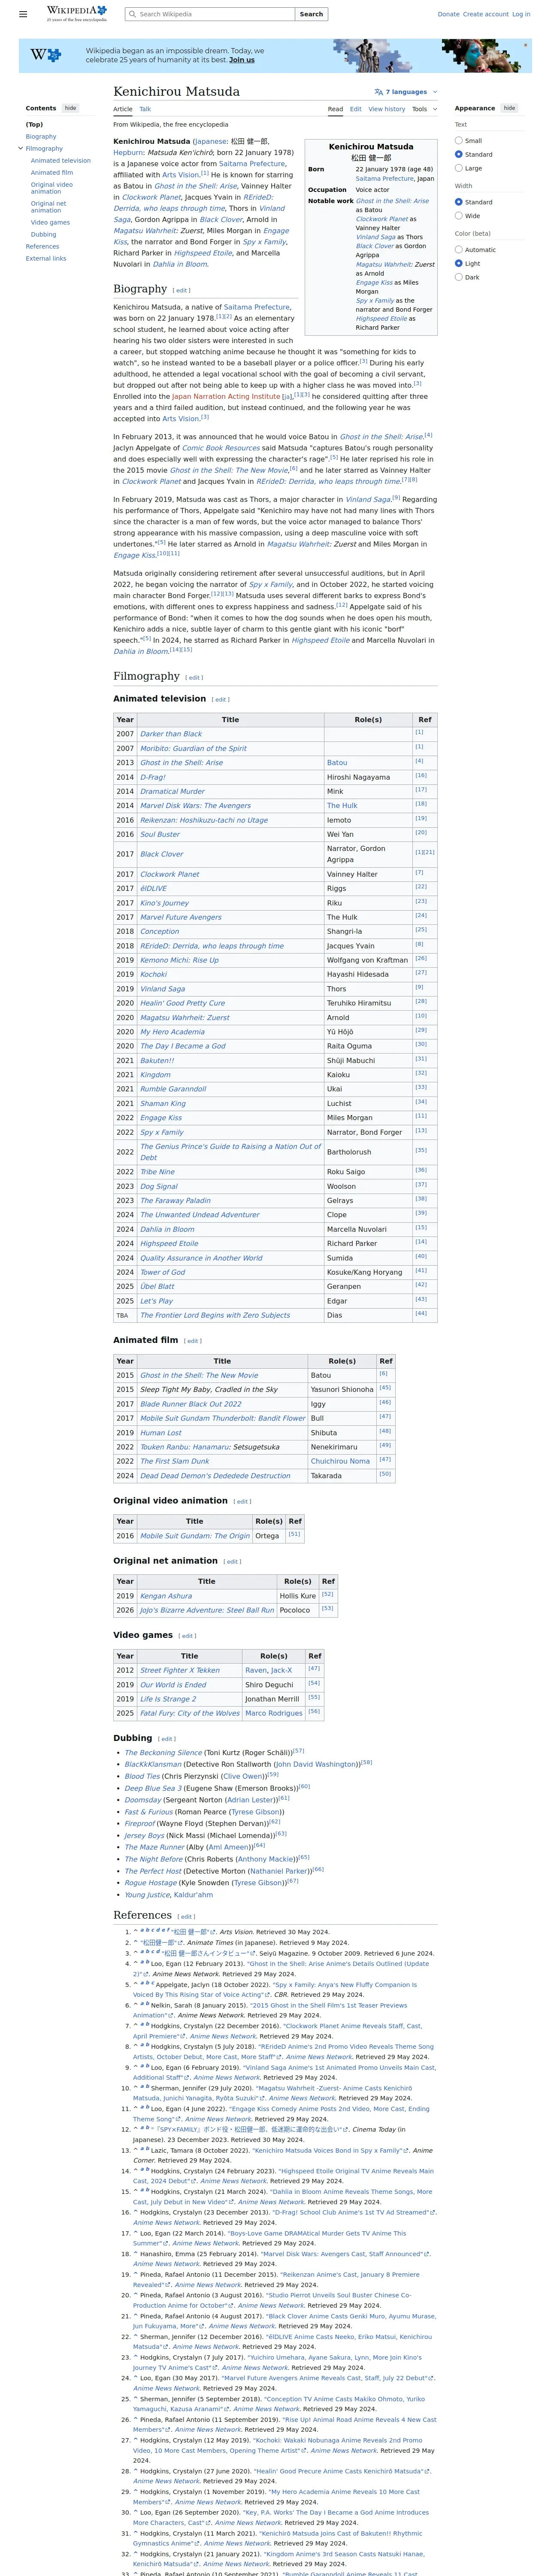This screenshot has height=2576, width=551.
Task: Open the 7 languages dropdown
Action: click(x=406, y=92)
